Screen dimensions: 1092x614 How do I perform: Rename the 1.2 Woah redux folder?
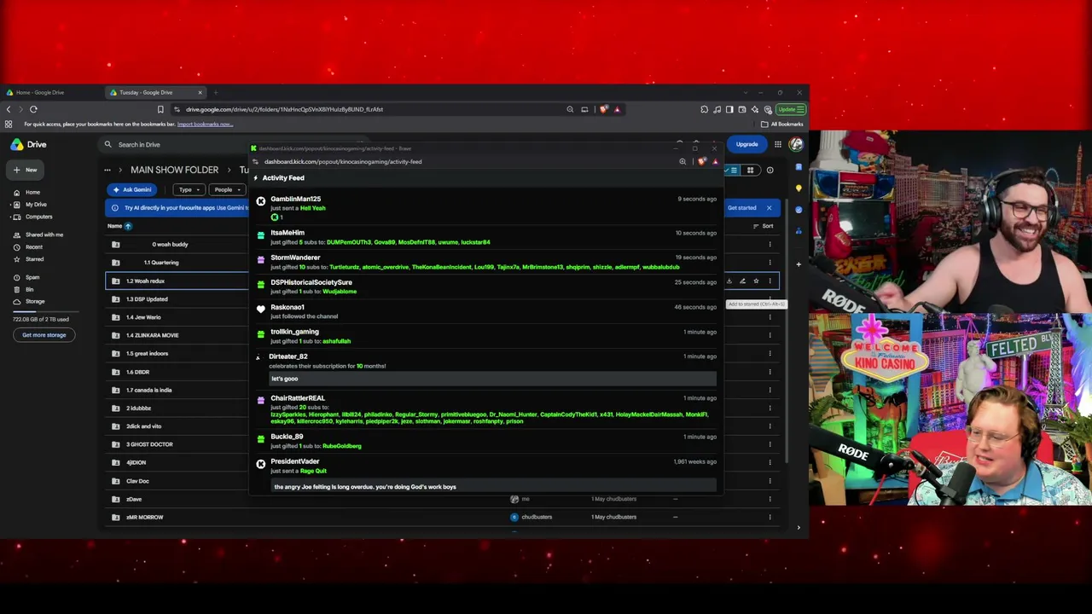click(x=742, y=281)
